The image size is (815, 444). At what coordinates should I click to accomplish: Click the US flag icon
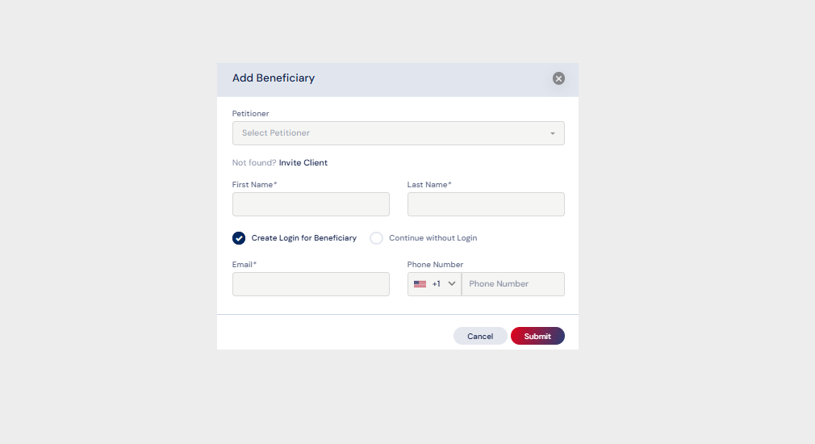(420, 284)
